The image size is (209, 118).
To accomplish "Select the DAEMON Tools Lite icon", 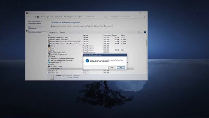I will coord(49,62).
